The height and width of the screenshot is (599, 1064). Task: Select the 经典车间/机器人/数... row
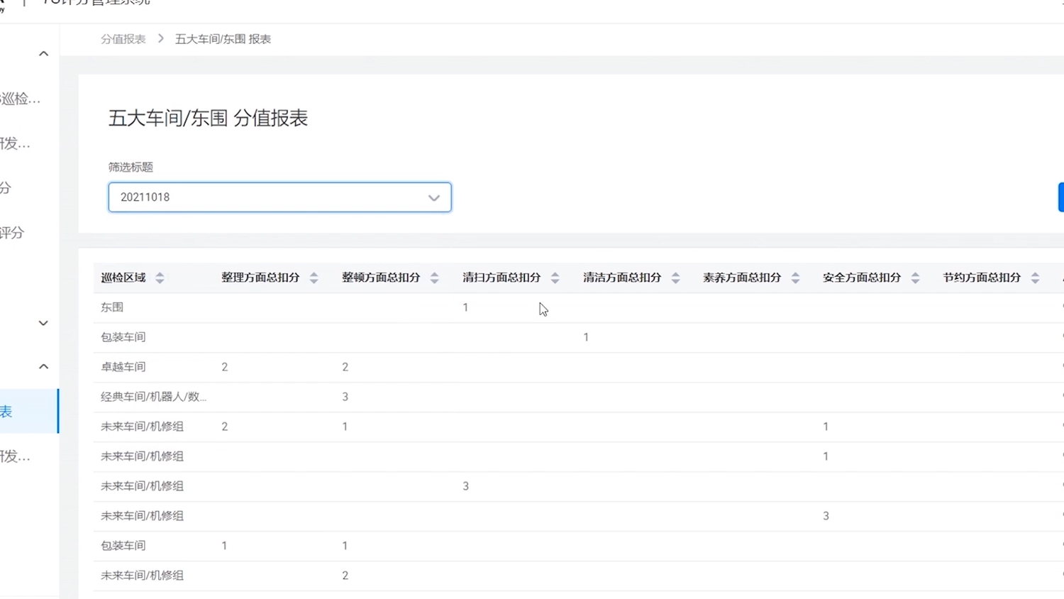pos(578,397)
